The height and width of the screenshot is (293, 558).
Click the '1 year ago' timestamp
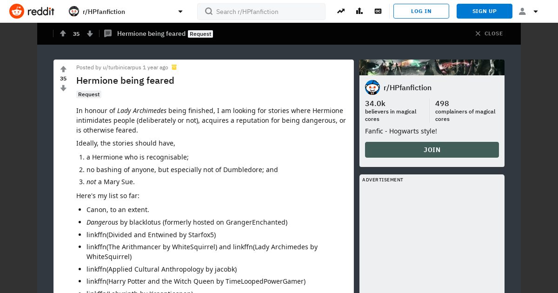click(x=155, y=67)
